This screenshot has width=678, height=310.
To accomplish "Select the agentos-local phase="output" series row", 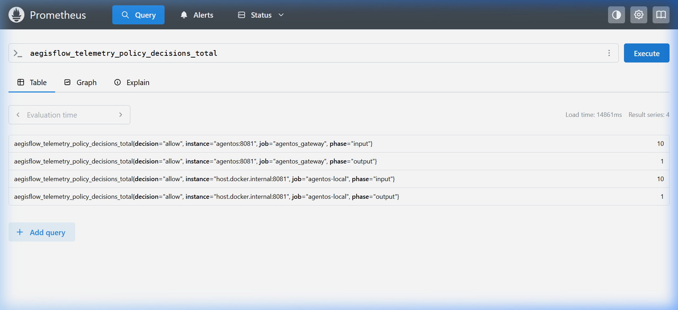I will point(339,197).
